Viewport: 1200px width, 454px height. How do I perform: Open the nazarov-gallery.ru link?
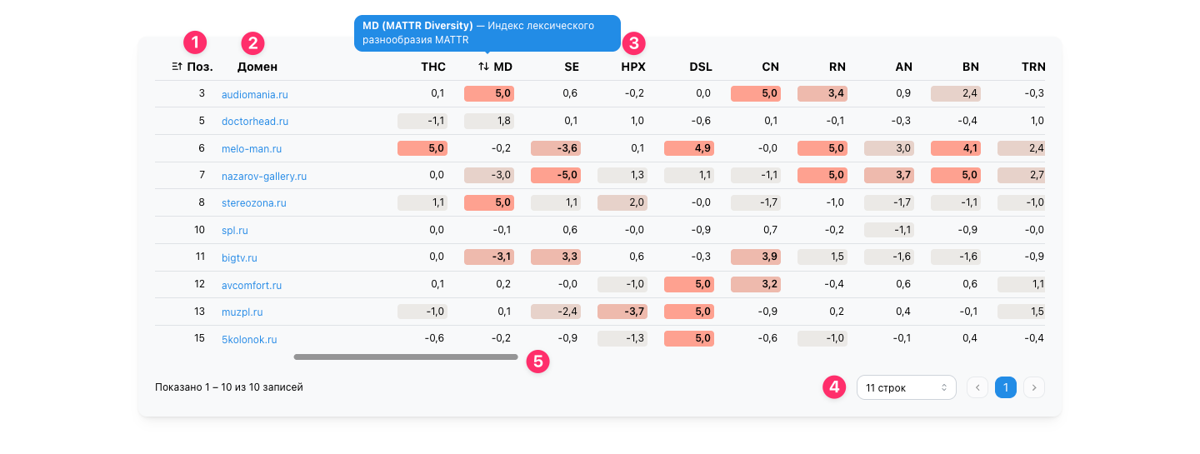(x=264, y=177)
